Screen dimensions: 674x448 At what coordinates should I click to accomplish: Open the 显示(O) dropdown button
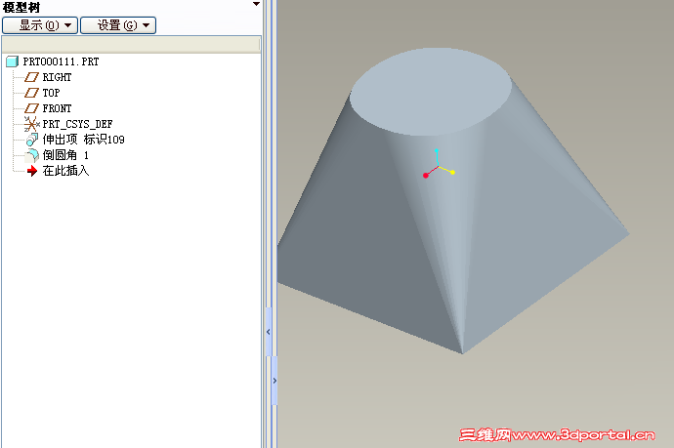[x=40, y=25]
